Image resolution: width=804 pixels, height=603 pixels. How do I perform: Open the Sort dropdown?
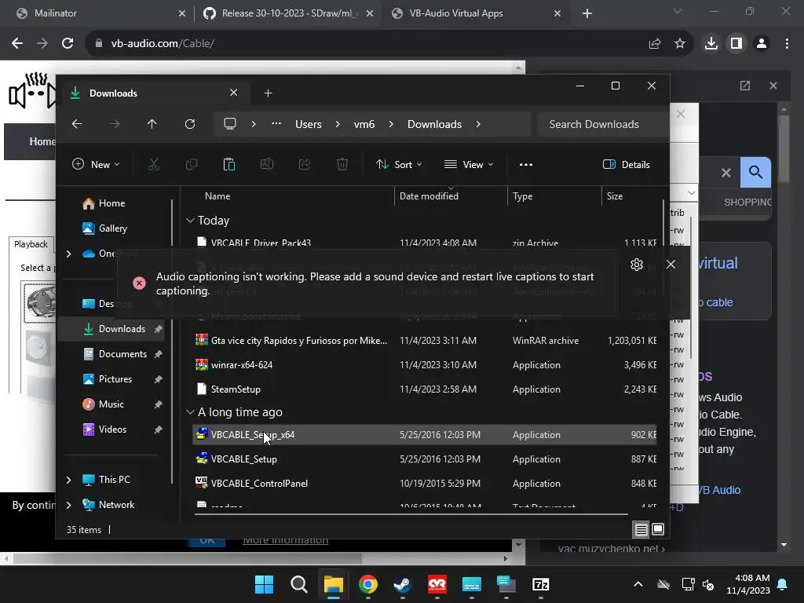(x=399, y=165)
